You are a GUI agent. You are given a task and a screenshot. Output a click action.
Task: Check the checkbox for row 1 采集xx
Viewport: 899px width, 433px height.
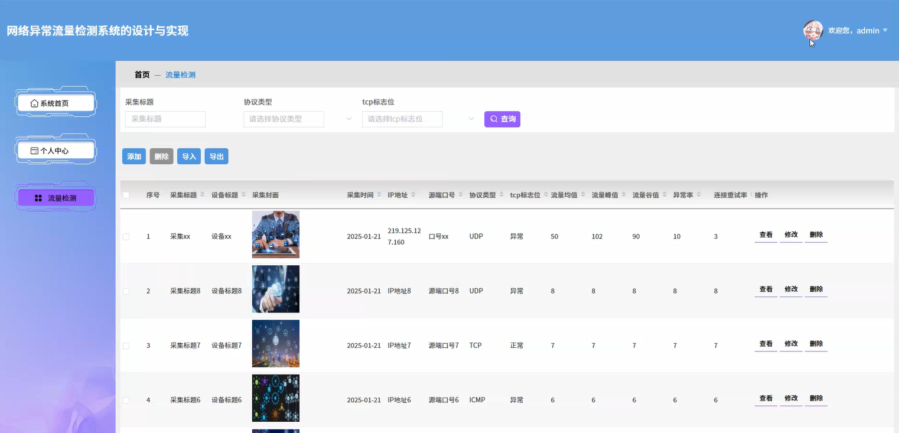click(126, 236)
